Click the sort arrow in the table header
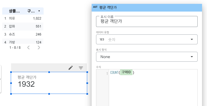Viewport: 207px width, 106px height. click(39, 11)
